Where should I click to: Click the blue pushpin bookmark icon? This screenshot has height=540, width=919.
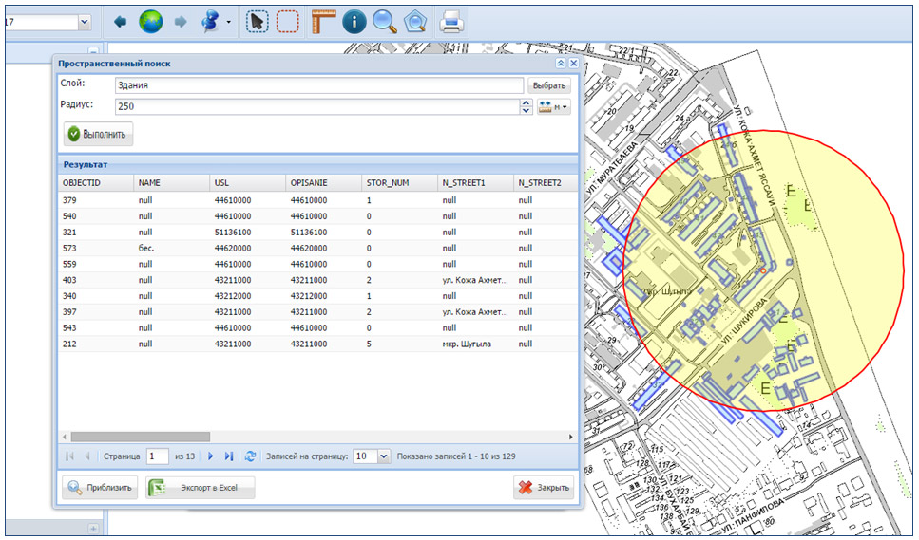coord(211,22)
